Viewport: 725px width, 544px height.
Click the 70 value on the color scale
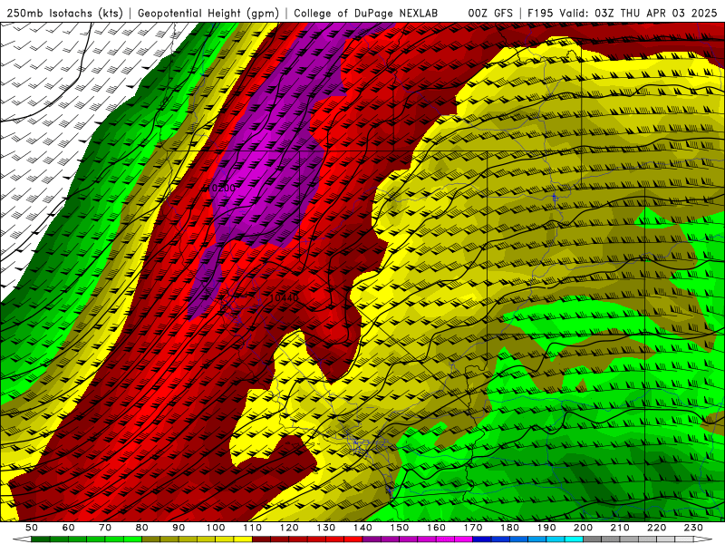pyautogui.click(x=105, y=528)
